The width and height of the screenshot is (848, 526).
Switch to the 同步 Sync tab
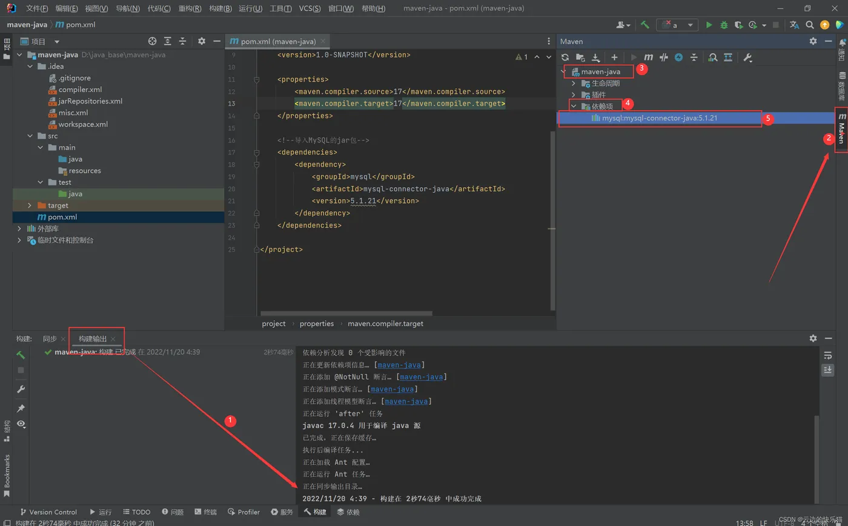click(x=50, y=339)
